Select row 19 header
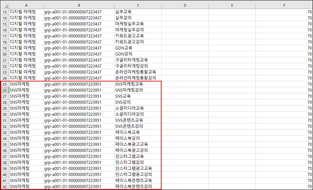The width and height of the screenshot is (313, 190). 5,48
